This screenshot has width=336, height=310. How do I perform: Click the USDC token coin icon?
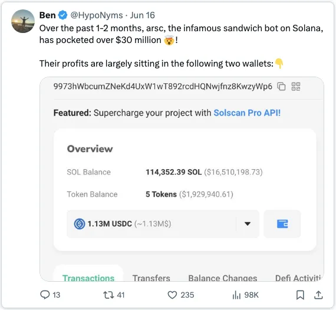[x=80, y=224]
